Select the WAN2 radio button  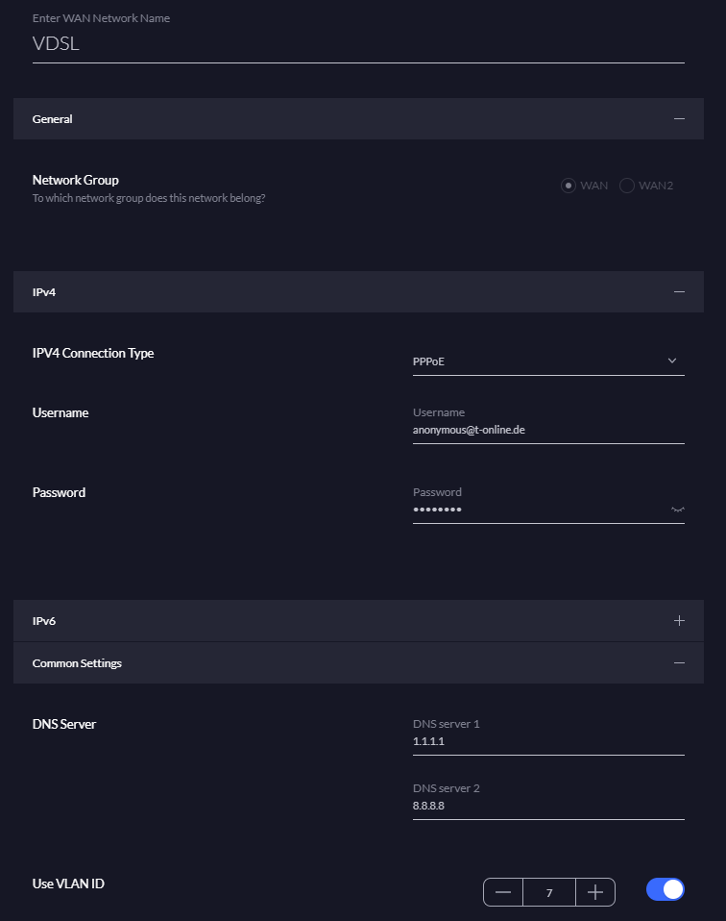pyautogui.click(x=627, y=186)
